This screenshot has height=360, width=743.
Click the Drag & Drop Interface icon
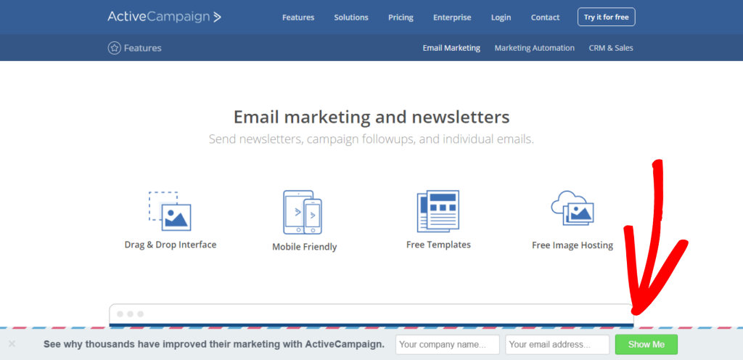[x=170, y=210]
